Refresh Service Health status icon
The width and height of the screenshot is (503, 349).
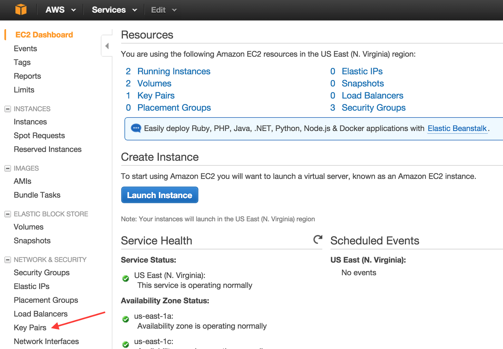pyautogui.click(x=318, y=239)
